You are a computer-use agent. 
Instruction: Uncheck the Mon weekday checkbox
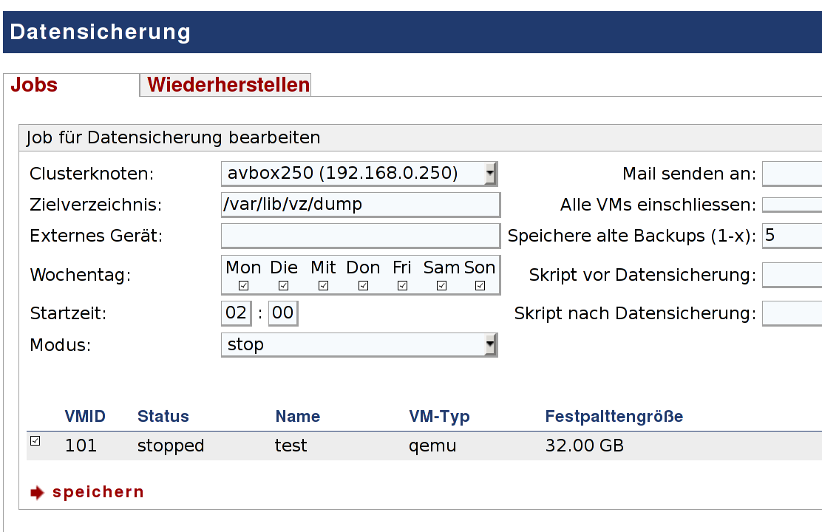coord(243,285)
